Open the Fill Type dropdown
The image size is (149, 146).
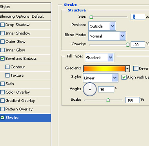pyautogui.click(x=100, y=57)
